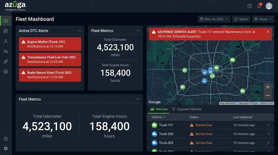This screenshot has height=155, width=278.
Task: Click the green truck marker at southeast of map
Action: [x=242, y=91]
